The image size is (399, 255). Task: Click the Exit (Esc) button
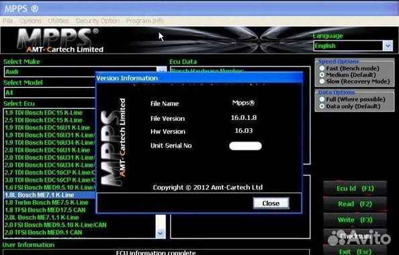[x=355, y=252]
